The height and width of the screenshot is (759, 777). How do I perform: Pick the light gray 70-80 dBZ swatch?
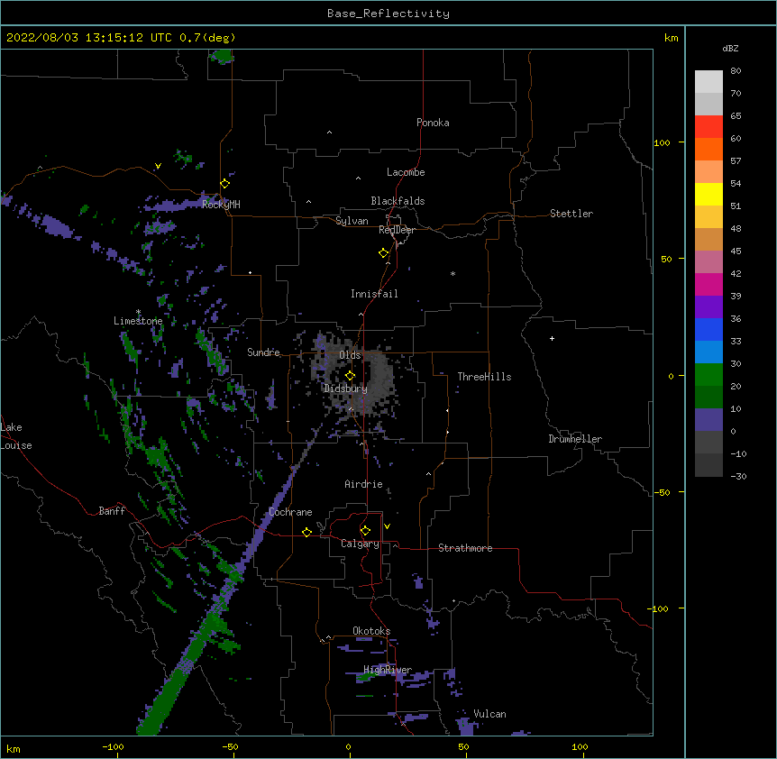coord(708,81)
